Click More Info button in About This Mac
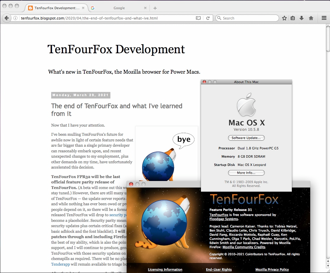This screenshot has width=330, height=273. tap(246, 173)
